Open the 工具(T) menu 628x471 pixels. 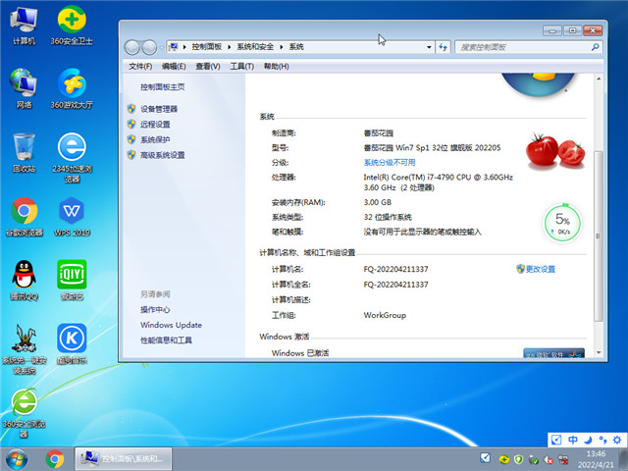pyautogui.click(x=242, y=67)
